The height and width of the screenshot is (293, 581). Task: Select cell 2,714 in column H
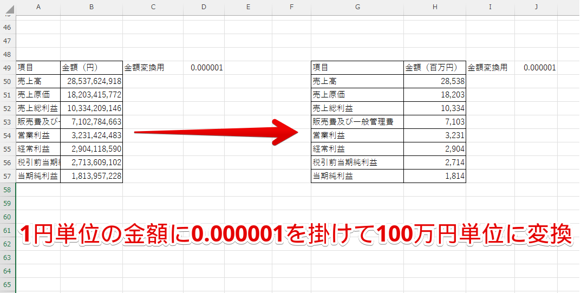pyautogui.click(x=435, y=162)
